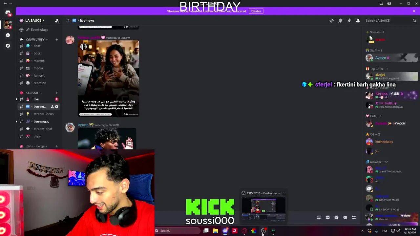Open Discord direct messages home icon
Image resolution: width=420 pixels, height=236 pixels.
click(8, 13)
